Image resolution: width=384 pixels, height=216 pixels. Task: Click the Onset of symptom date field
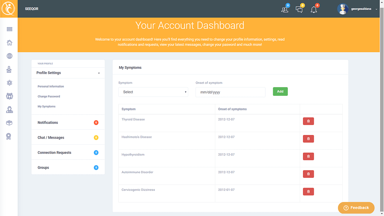pos(230,92)
